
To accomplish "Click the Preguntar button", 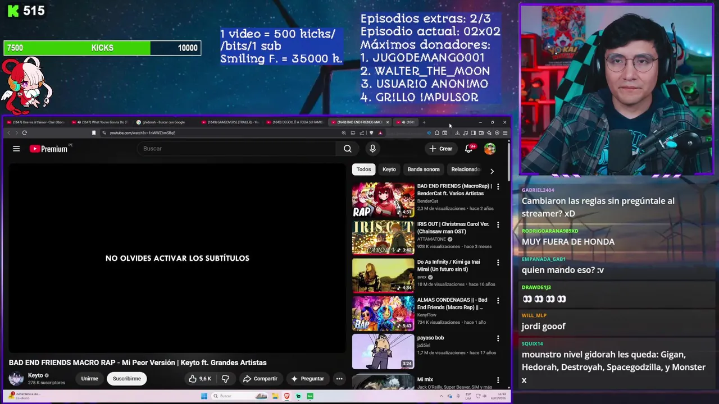I will click(307, 379).
